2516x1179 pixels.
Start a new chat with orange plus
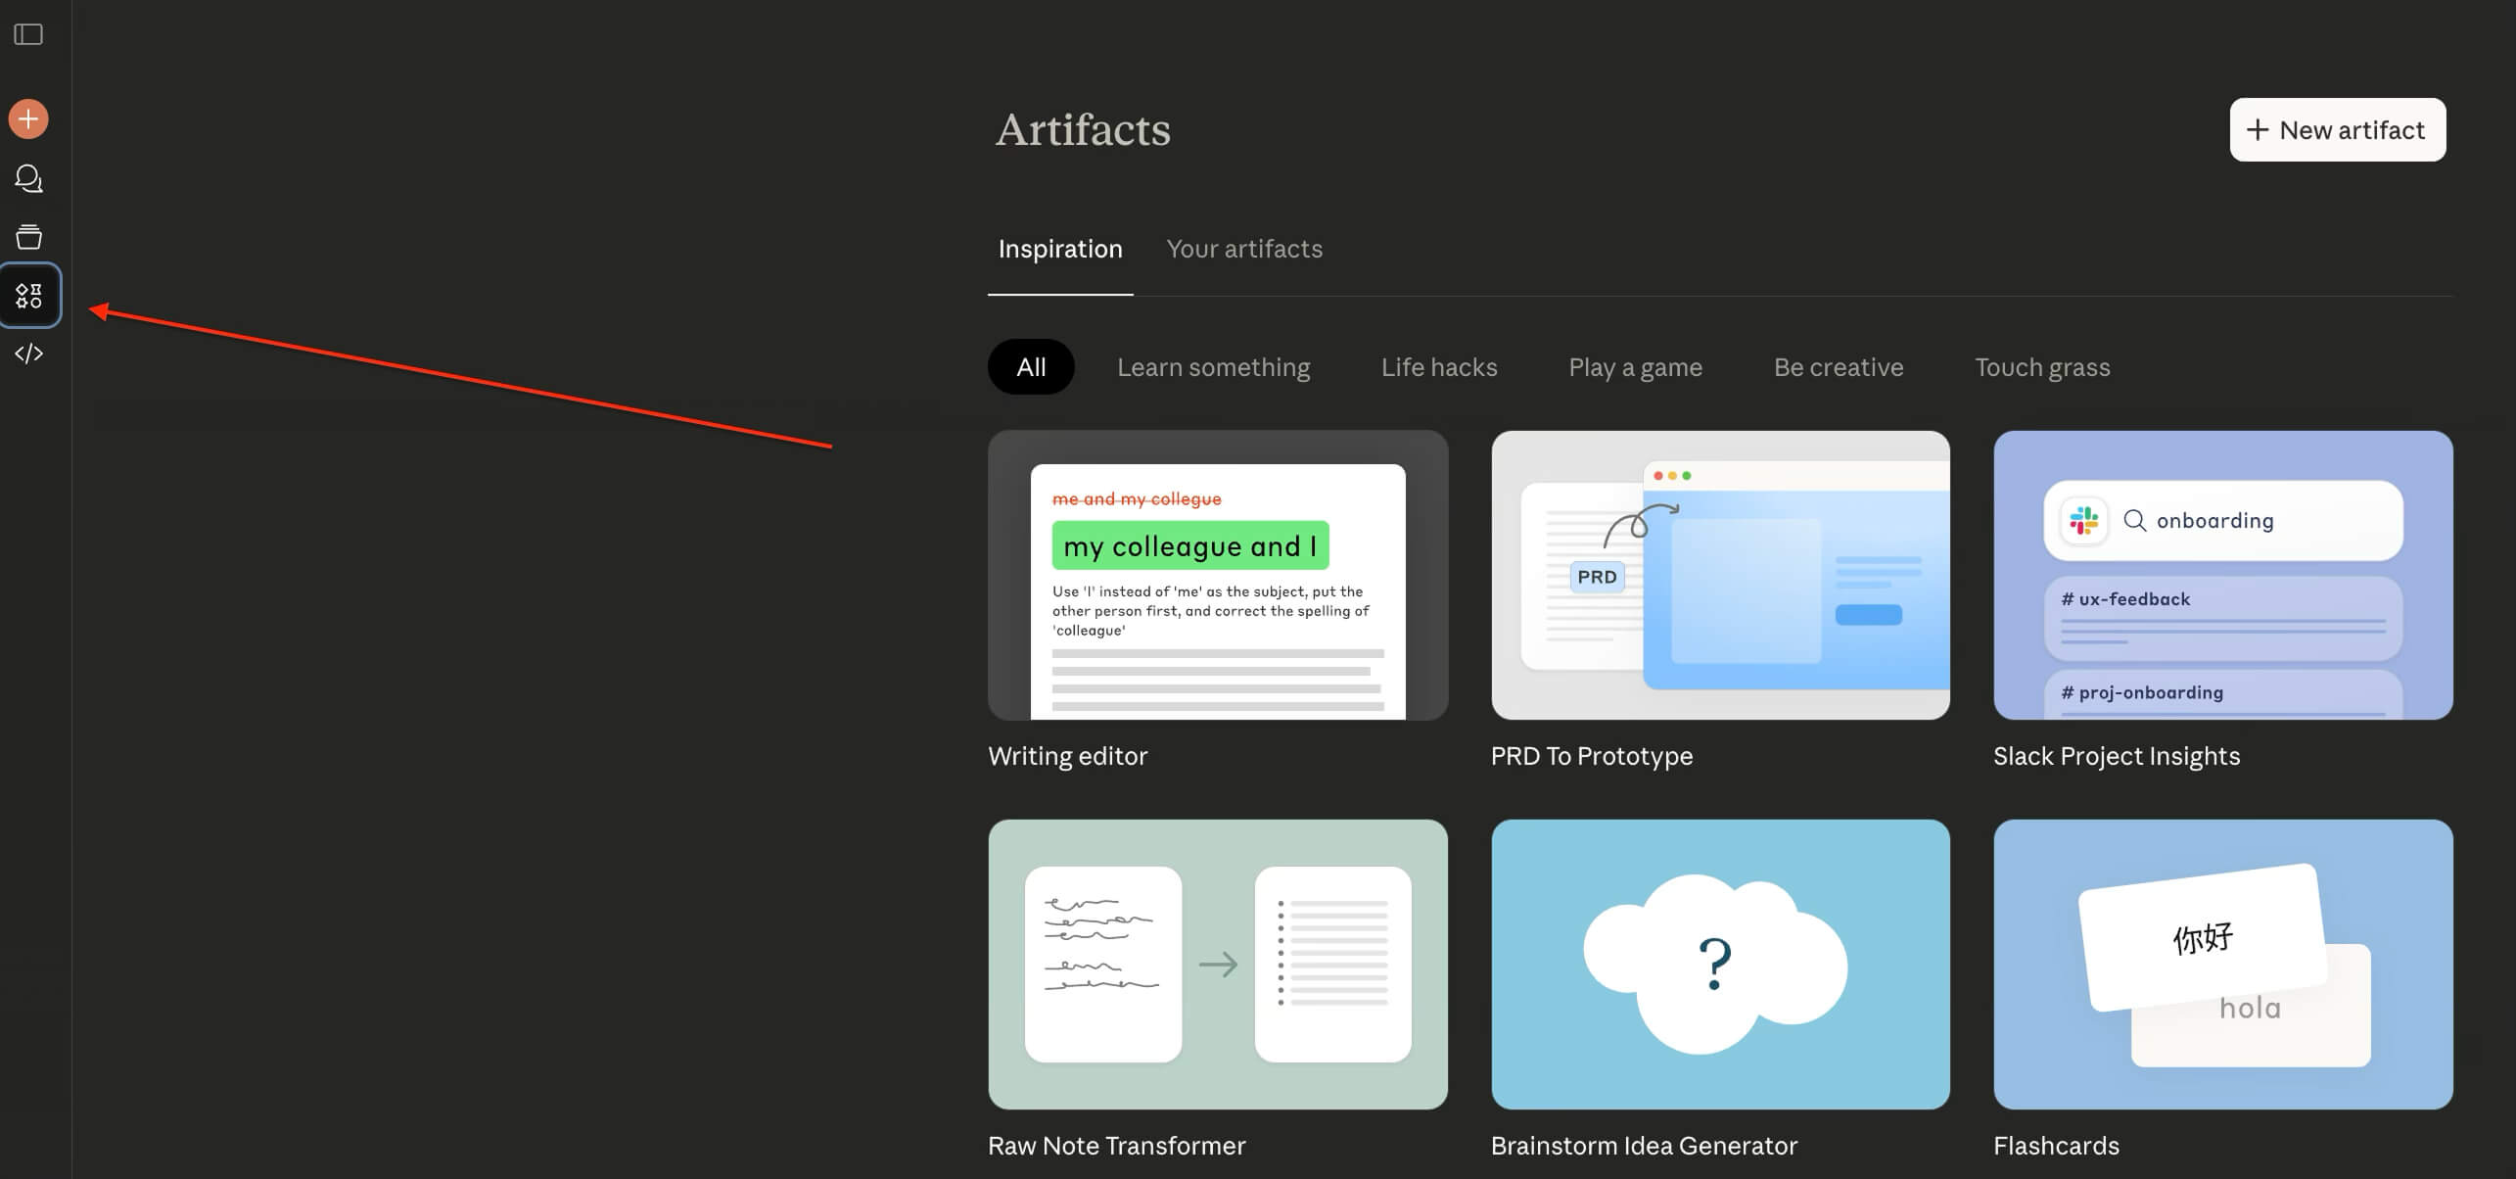[x=28, y=119]
